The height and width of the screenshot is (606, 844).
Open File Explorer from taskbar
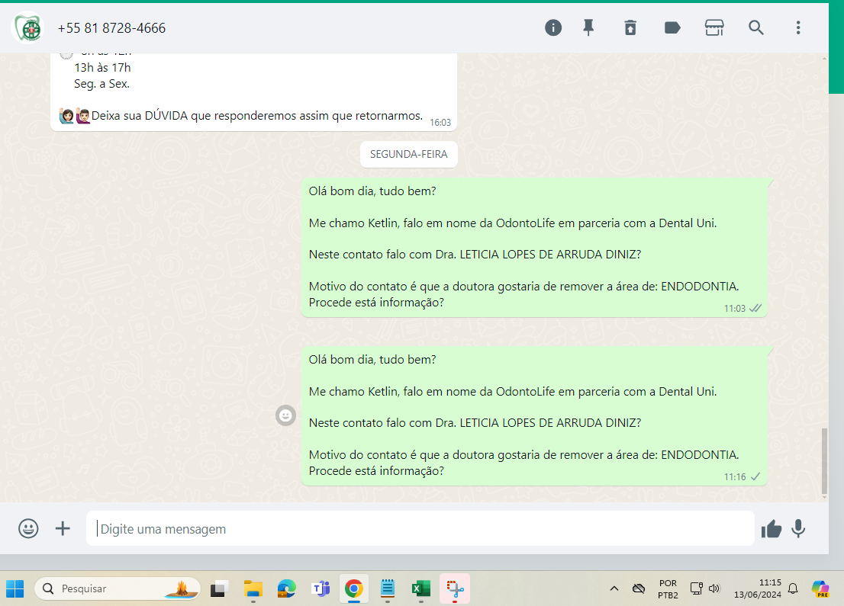(253, 588)
